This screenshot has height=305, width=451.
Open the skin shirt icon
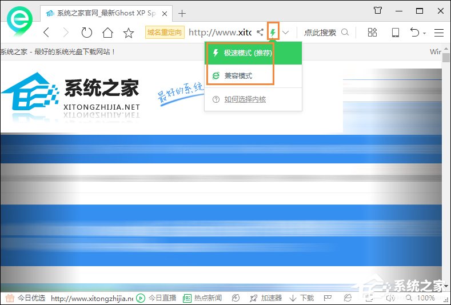[378, 10]
